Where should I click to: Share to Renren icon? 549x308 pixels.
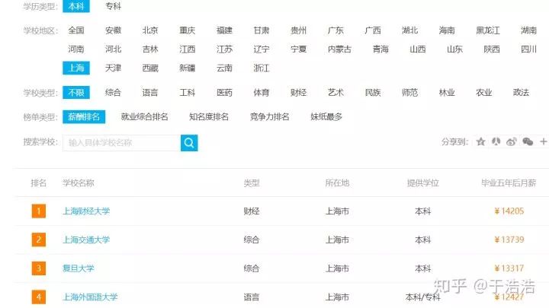(x=496, y=141)
